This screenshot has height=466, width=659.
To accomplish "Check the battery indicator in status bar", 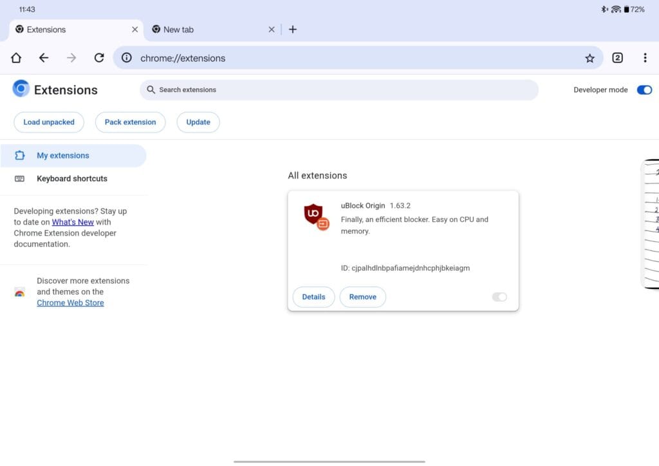I will coord(634,9).
